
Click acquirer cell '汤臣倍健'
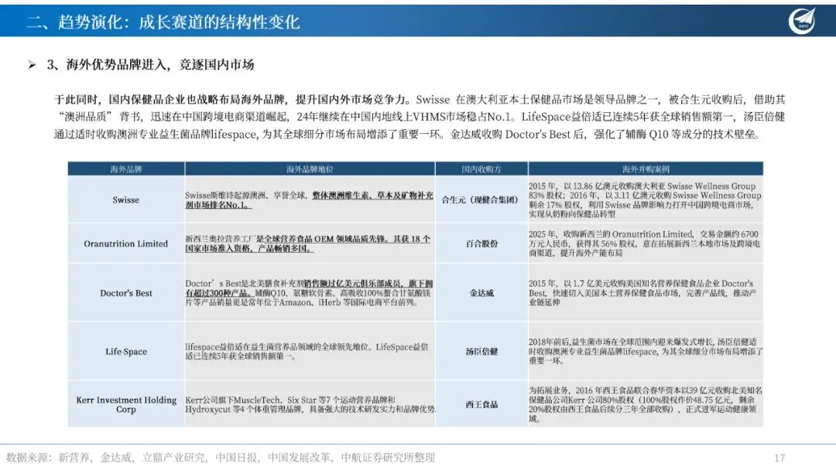pos(481,351)
